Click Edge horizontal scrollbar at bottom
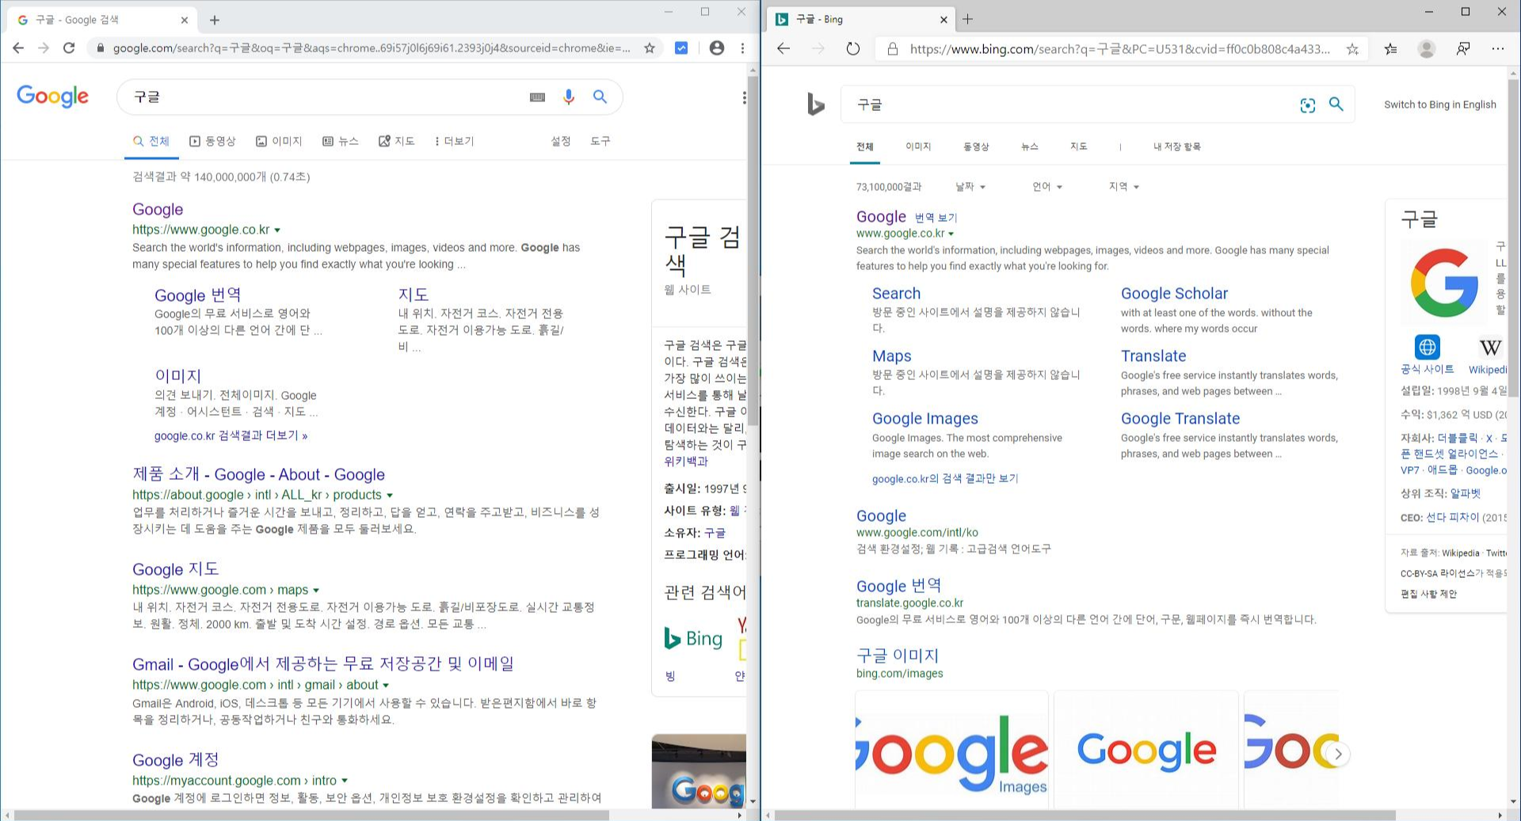1521x821 pixels. click(x=1085, y=815)
